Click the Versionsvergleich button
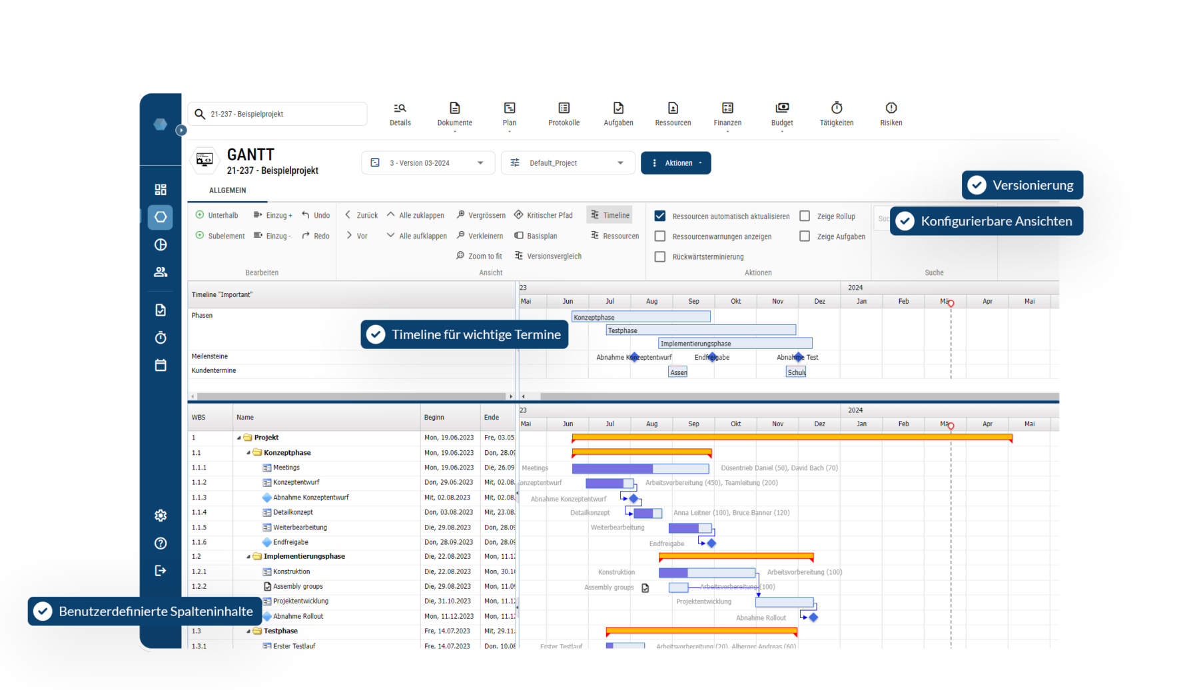This screenshot has width=1199, height=690. pyautogui.click(x=548, y=256)
